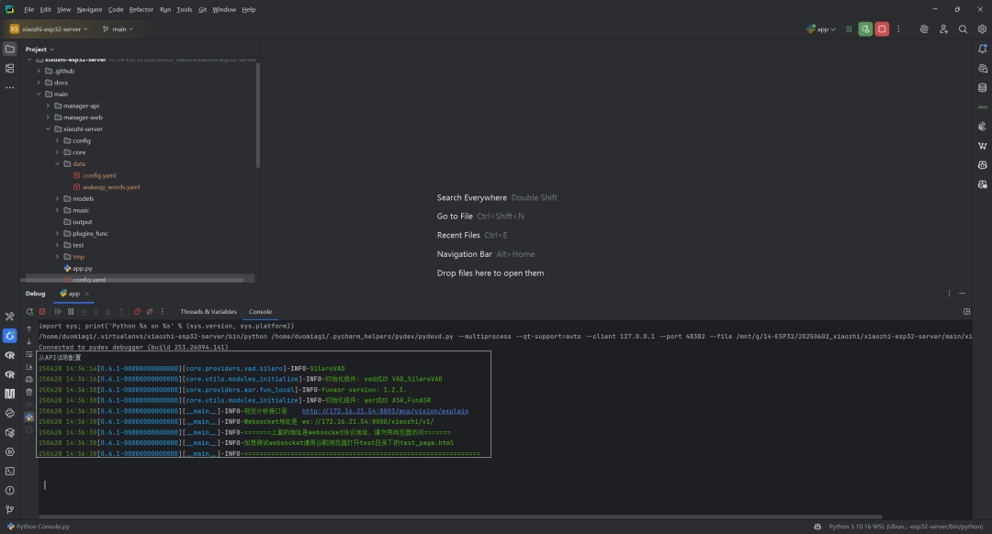Switch to Threads & Variables tab
992x534 pixels.
[209, 312]
